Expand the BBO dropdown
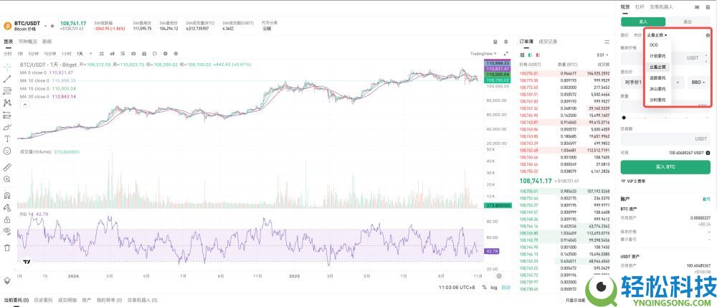Viewport: 717px width, 307px height. tap(699, 83)
